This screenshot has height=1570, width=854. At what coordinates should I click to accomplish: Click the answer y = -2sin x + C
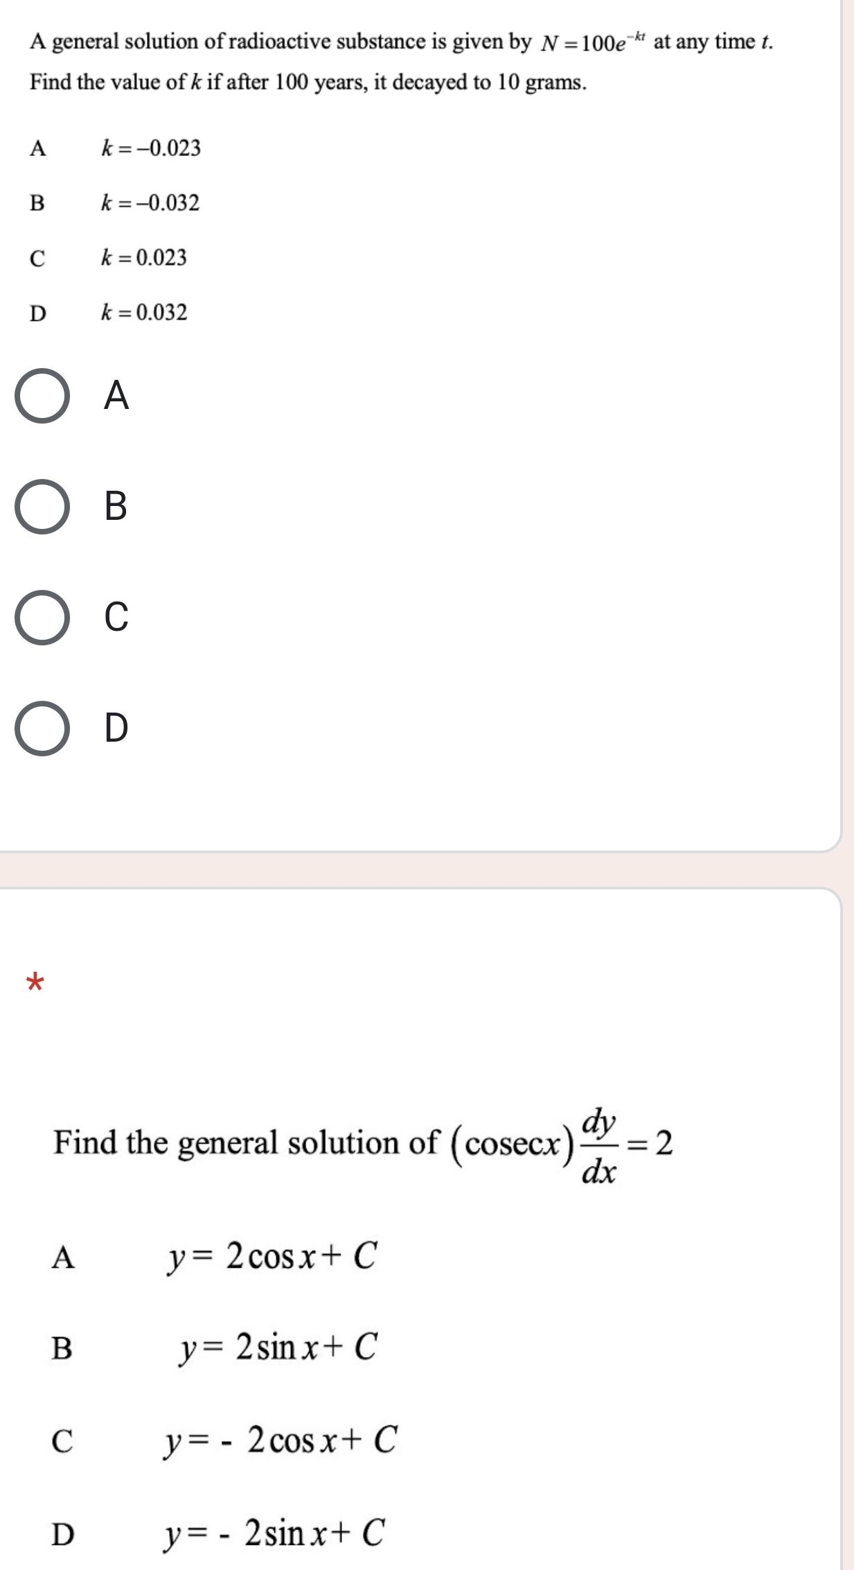pyautogui.click(x=274, y=1532)
